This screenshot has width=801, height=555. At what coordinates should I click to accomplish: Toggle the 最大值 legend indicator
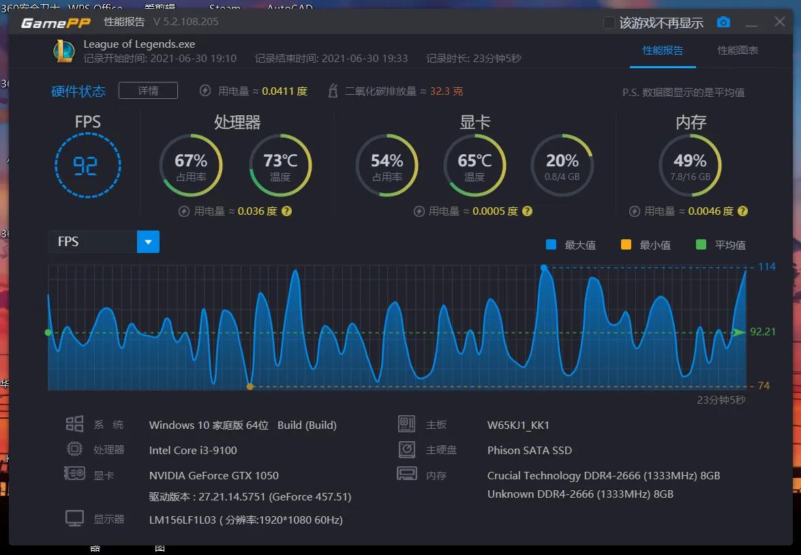(x=553, y=244)
